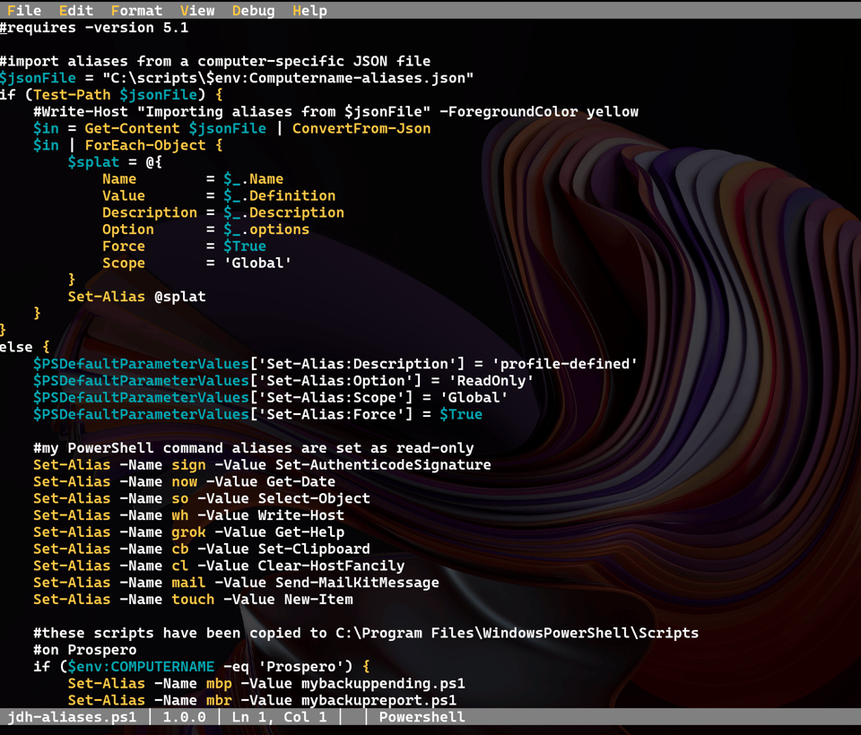The width and height of the screenshot is (861, 735).
Task: Click the #requires -version 5.1 comment line
Action: click(x=94, y=27)
